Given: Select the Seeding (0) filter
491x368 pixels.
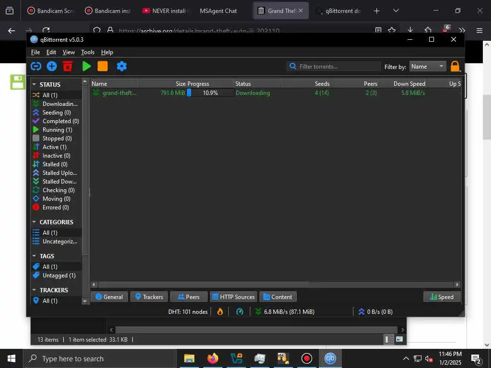Looking at the screenshot, I should point(57,112).
